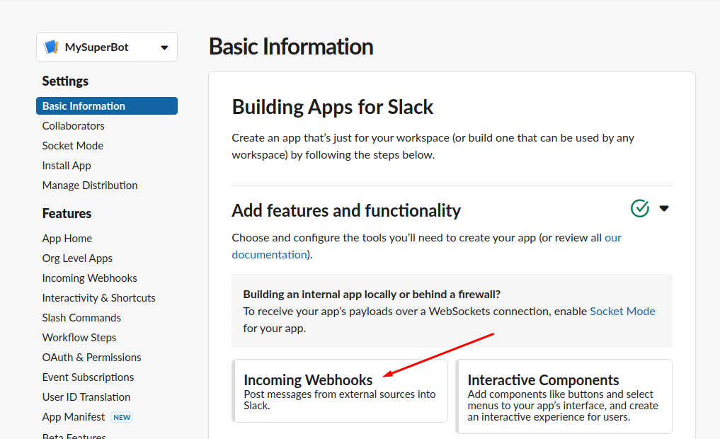
Task: Collapse the Add features and functionality section
Action: [664, 208]
